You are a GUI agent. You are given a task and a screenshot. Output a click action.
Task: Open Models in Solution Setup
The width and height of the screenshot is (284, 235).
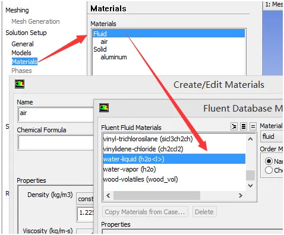pos(21,53)
